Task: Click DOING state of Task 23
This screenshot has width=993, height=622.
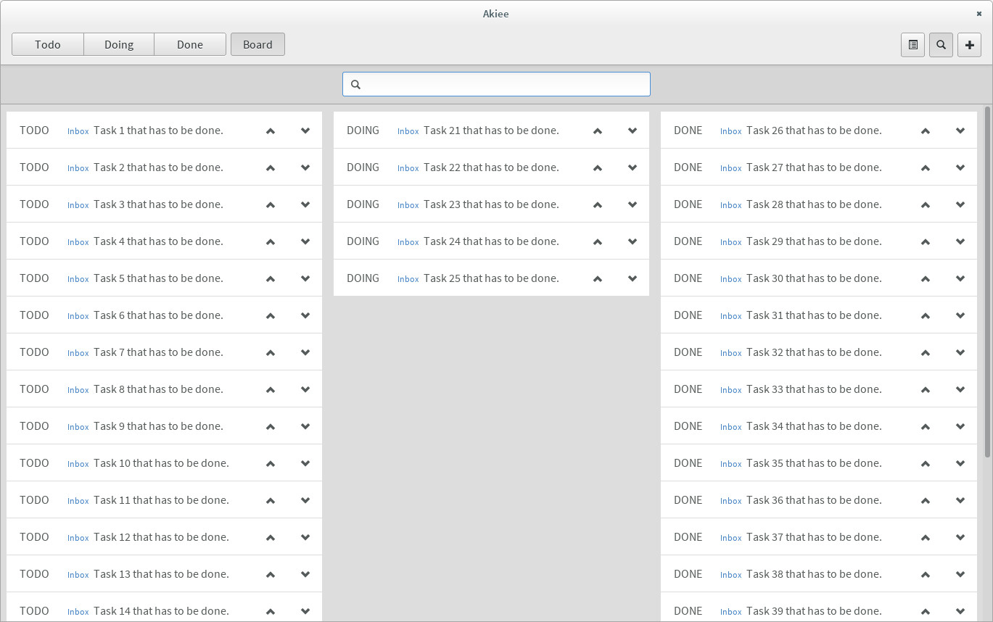Action: coord(363,204)
